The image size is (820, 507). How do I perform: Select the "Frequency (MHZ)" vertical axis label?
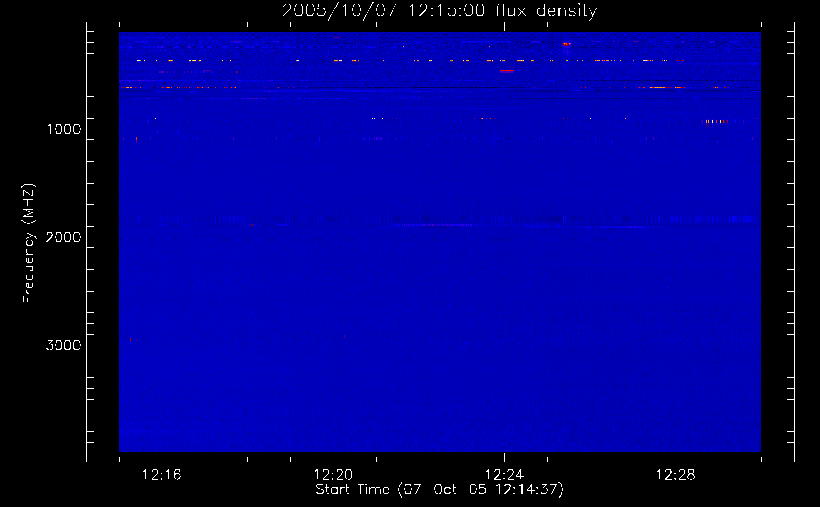tap(29, 243)
